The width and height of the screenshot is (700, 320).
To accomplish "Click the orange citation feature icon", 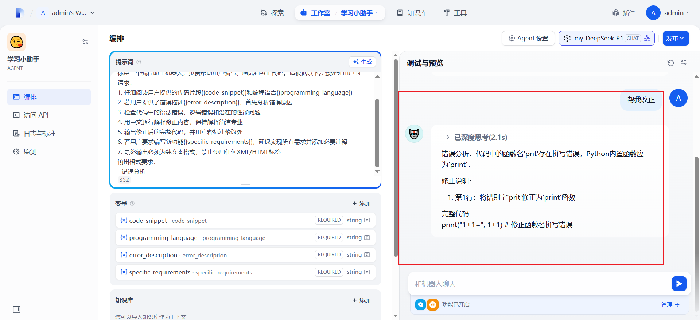I will click(x=433, y=304).
